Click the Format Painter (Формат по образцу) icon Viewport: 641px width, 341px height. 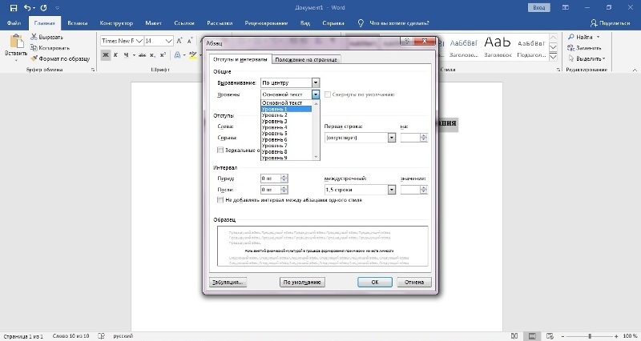pyautogui.click(x=34, y=58)
